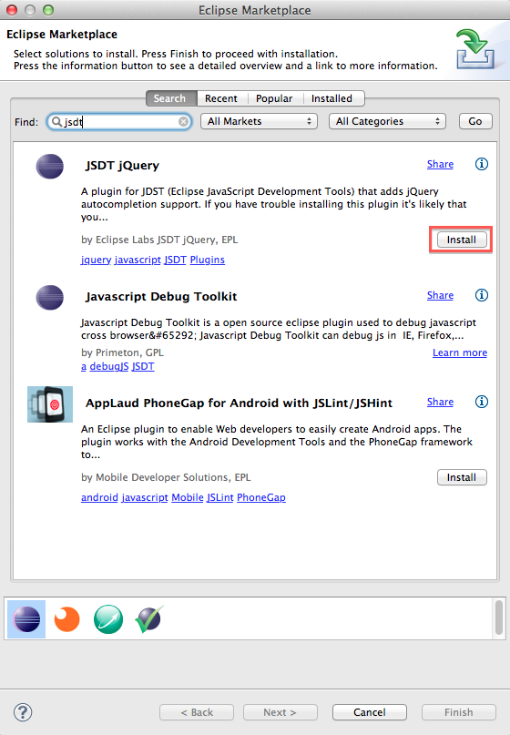
Task: Click the magnifier icon in Find field
Action: tap(56, 122)
